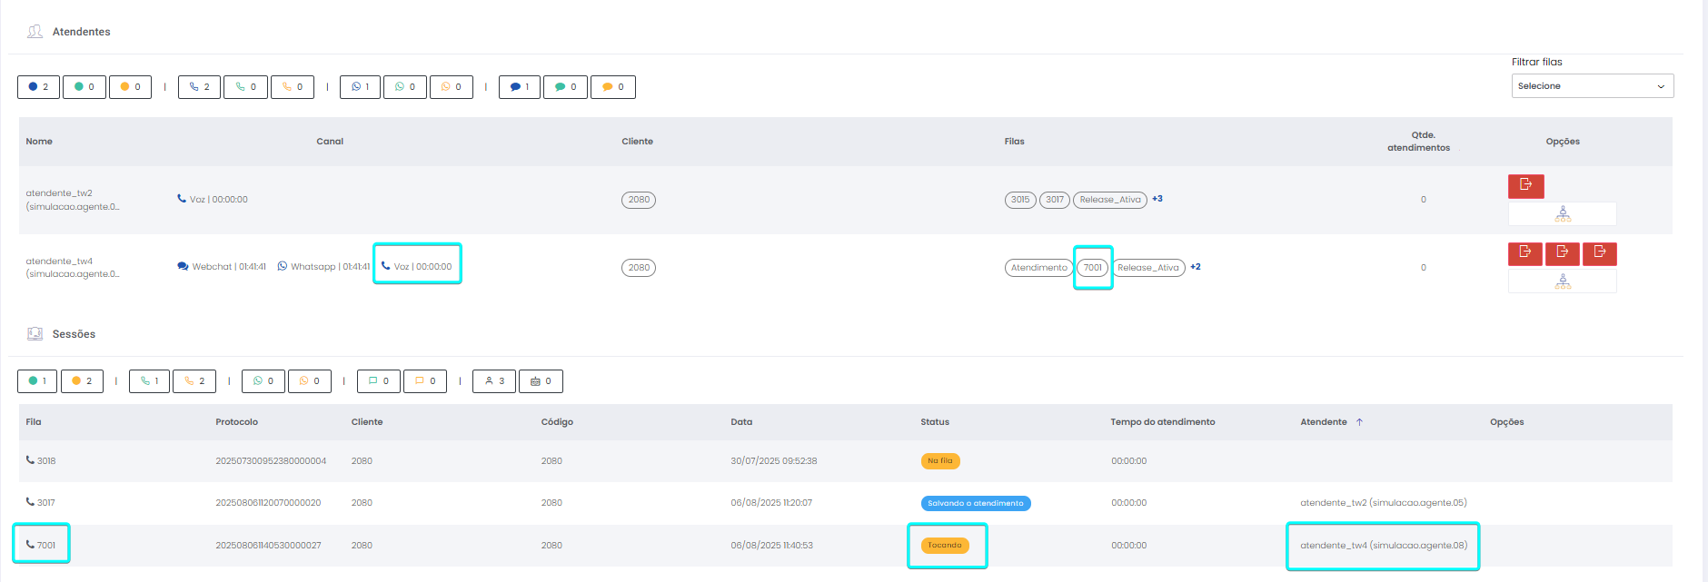1708x582 pixels.
Task: Toggle orange dot sessions filter showing 2
Action: tap(82, 381)
